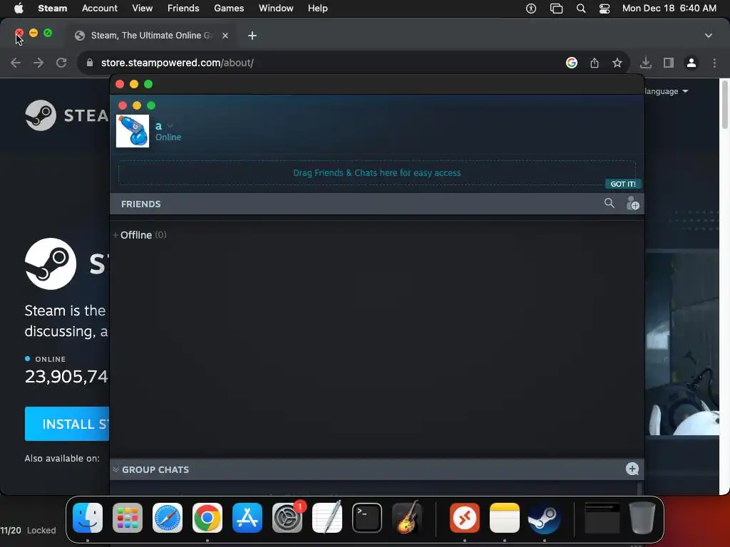Open System Settings from the Dock

[287, 518]
